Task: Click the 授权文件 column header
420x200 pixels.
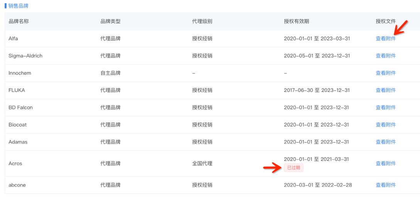Action: click(x=386, y=22)
